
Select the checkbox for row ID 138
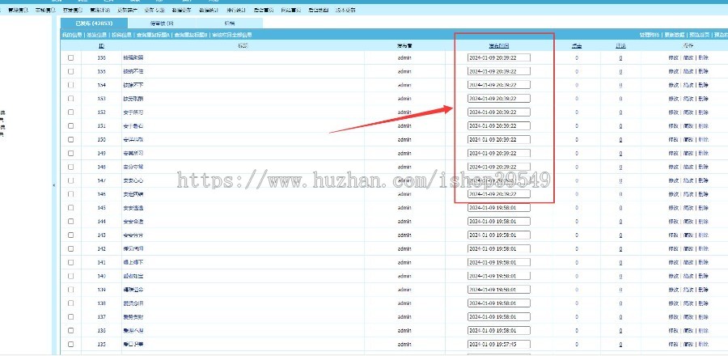pos(70,303)
